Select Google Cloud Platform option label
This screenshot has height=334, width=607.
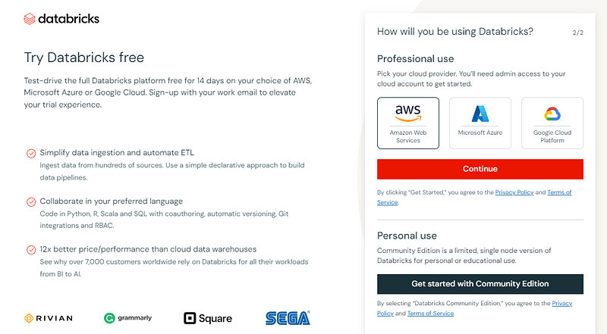coord(552,136)
